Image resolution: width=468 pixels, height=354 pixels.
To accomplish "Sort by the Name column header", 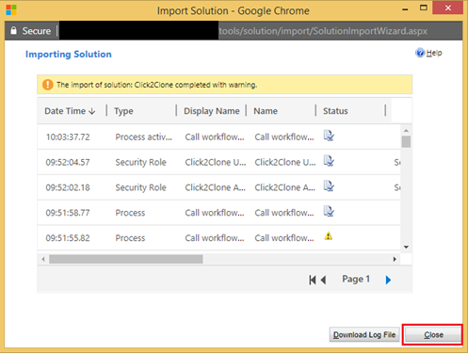I will coord(266,111).
